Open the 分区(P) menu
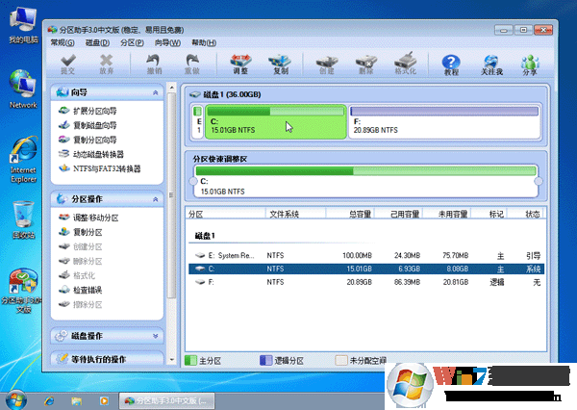The image size is (577, 410). pos(132,42)
